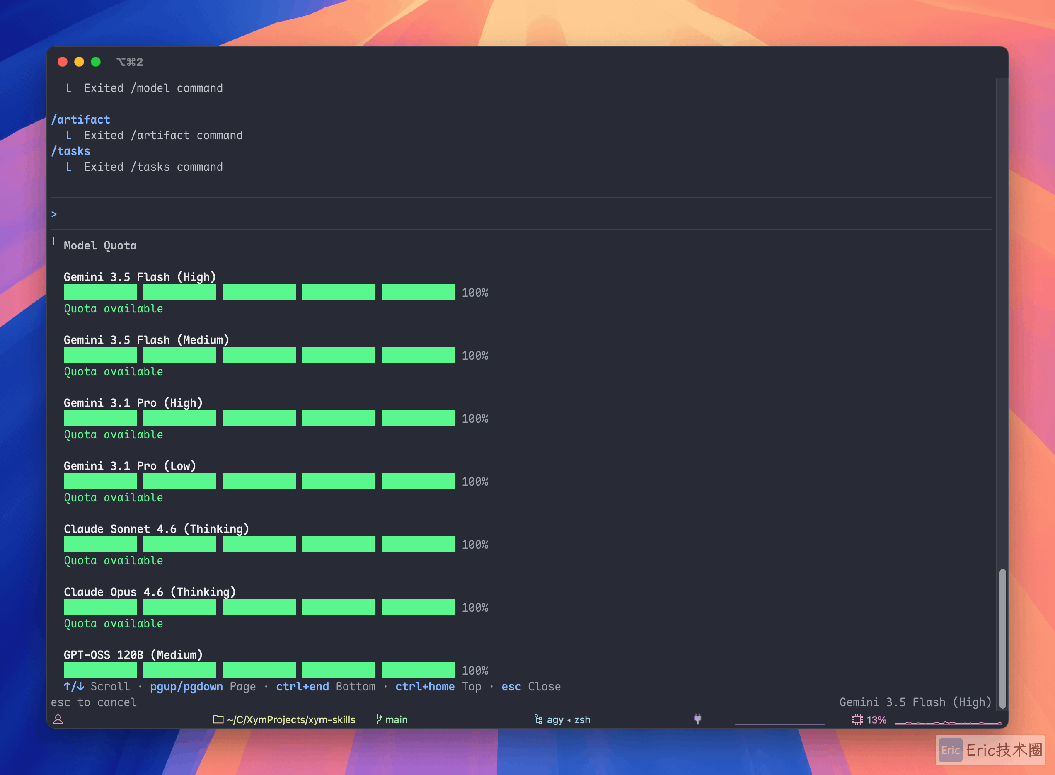The height and width of the screenshot is (775, 1055).
Task: Click the main branch name
Action: 397,719
